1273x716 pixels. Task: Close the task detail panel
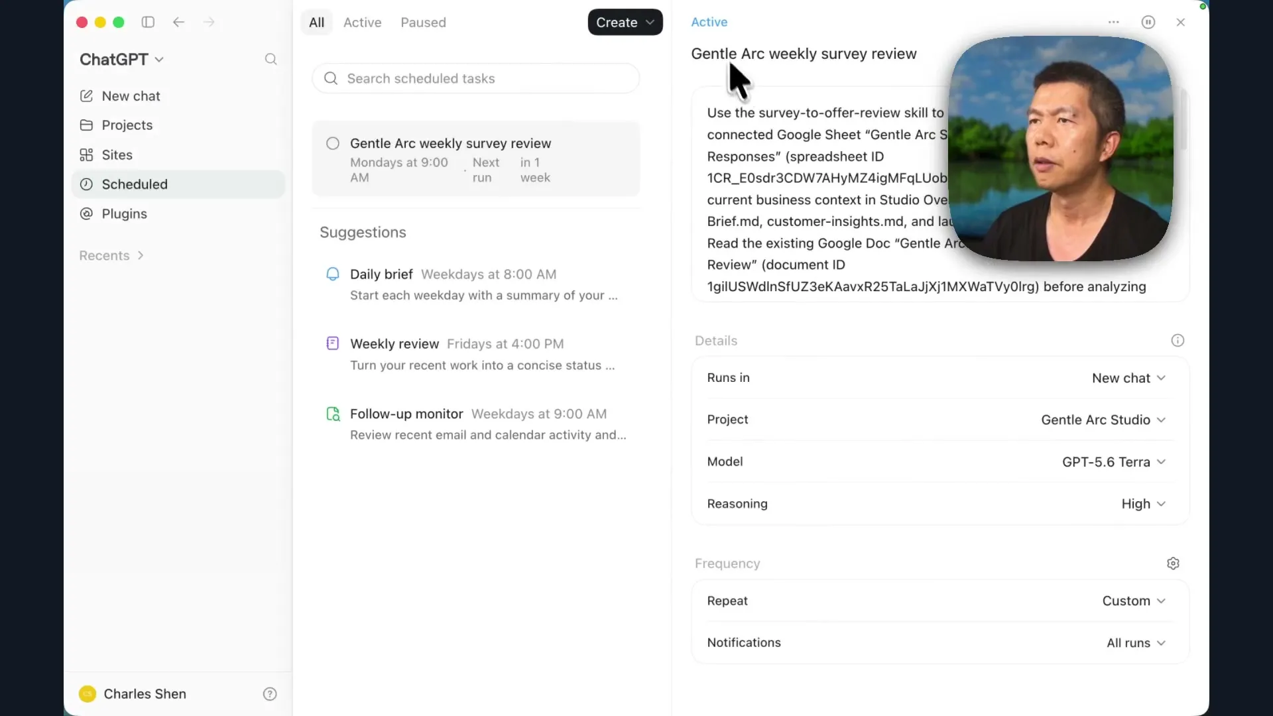tap(1181, 22)
